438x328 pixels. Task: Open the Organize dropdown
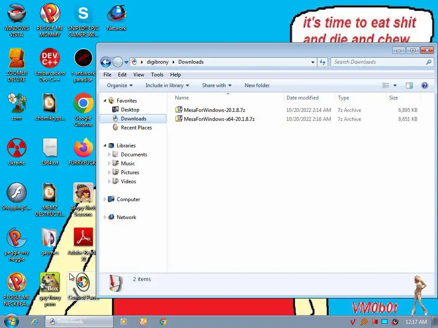pos(120,85)
